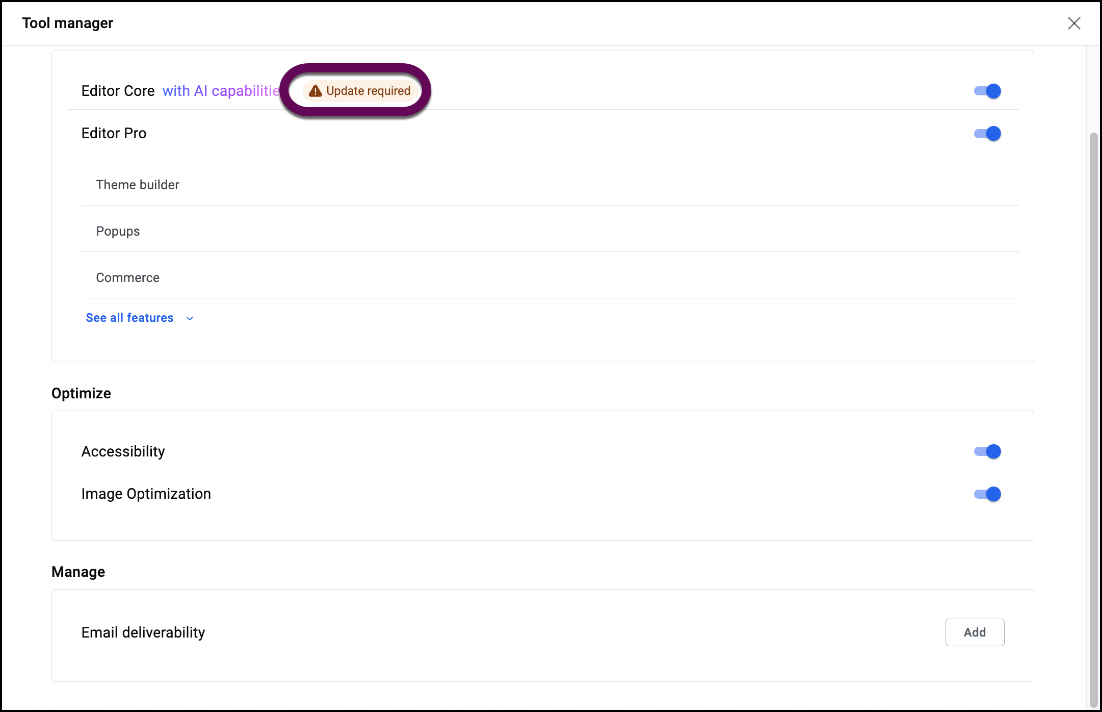Disable the Editor Pro toggle
Image resolution: width=1102 pixels, height=712 pixels.
tap(987, 134)
